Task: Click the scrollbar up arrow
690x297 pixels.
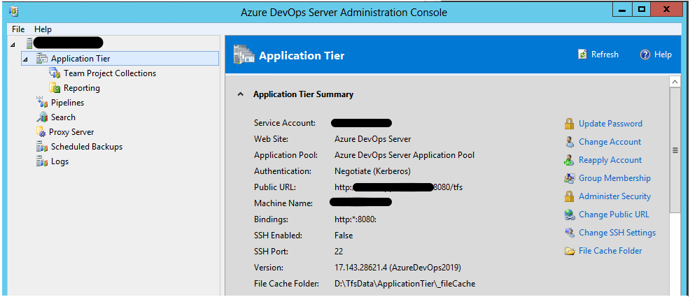Action: [x=675, y=82]
